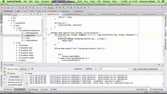The width and height of the screenshot is (167, 94).
Task: Open the 4: Run tool window button
Action: click(44, 89)
